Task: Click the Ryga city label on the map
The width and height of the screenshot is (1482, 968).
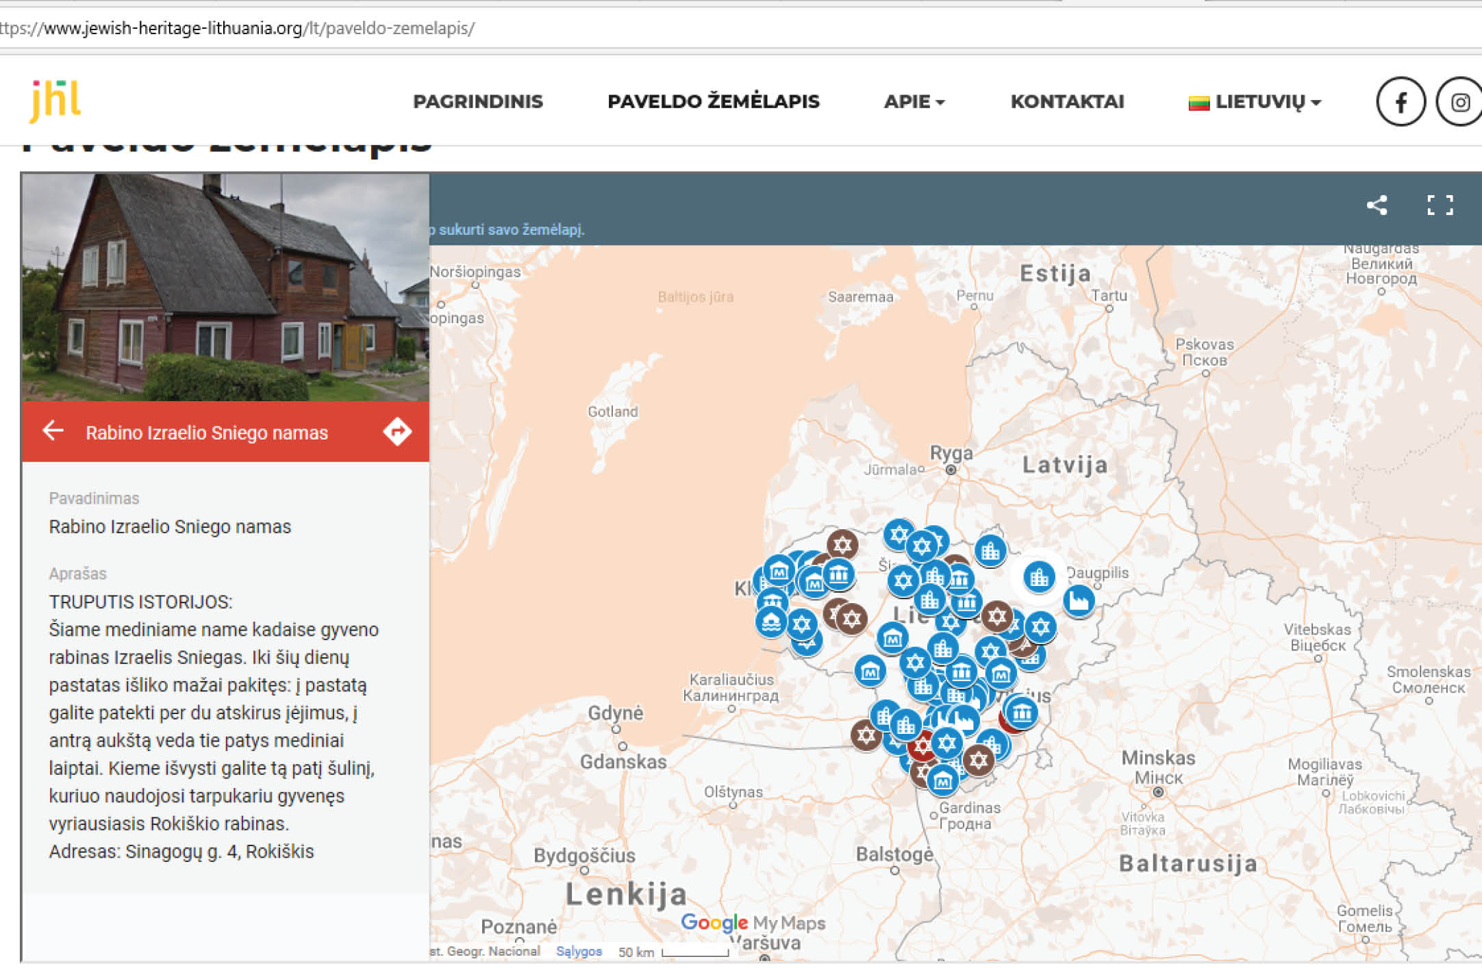Action: pyautogui.click(x=951, y=453)
